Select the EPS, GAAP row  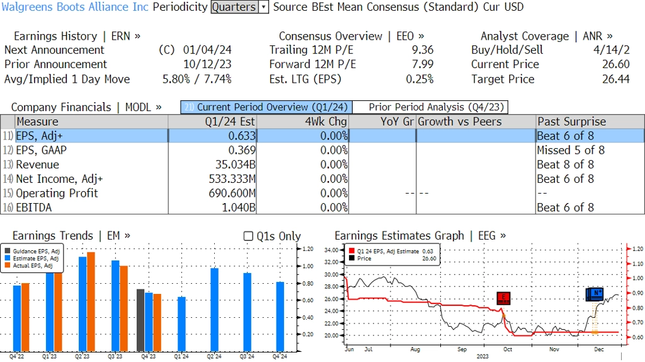click(x=322, y=150)
